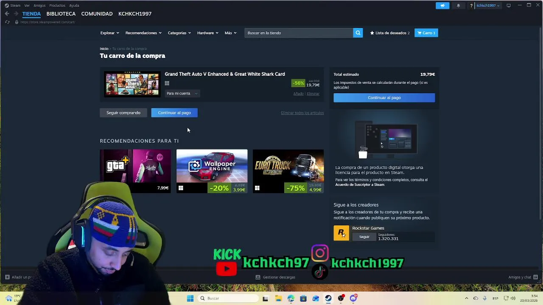
Task: Click the Steam taskbar icon
Action: (x=328, y=298)
